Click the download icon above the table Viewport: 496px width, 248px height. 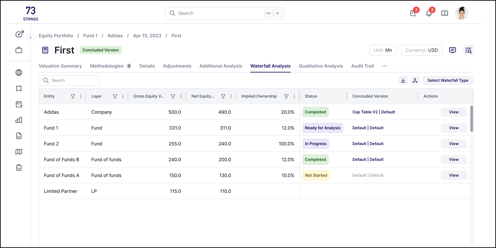(403, 80)
